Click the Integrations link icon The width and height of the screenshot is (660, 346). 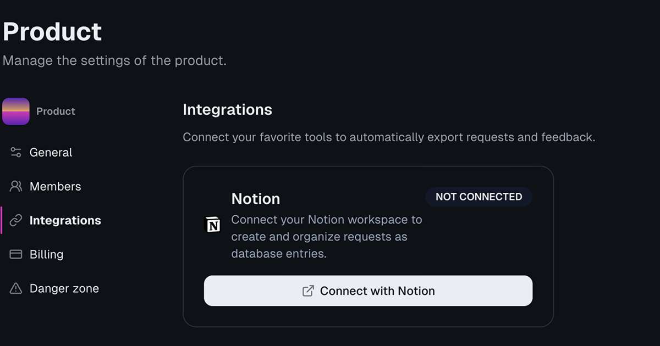(16, 220)
